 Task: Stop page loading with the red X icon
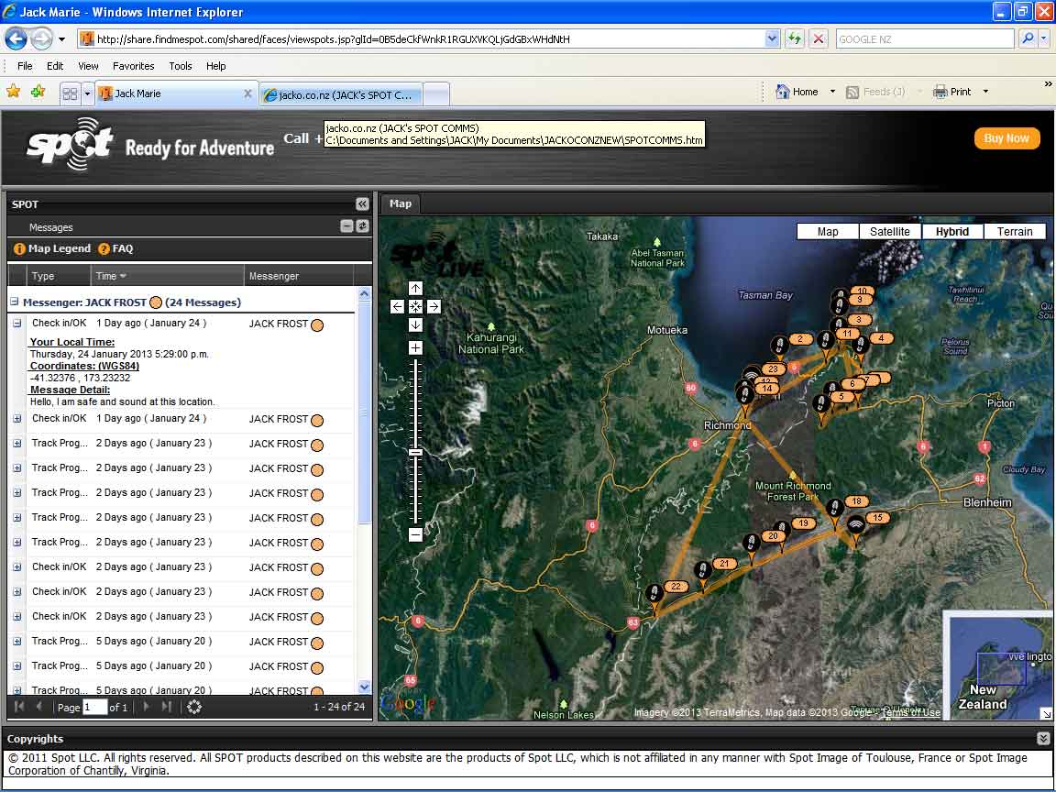point(819,39)
